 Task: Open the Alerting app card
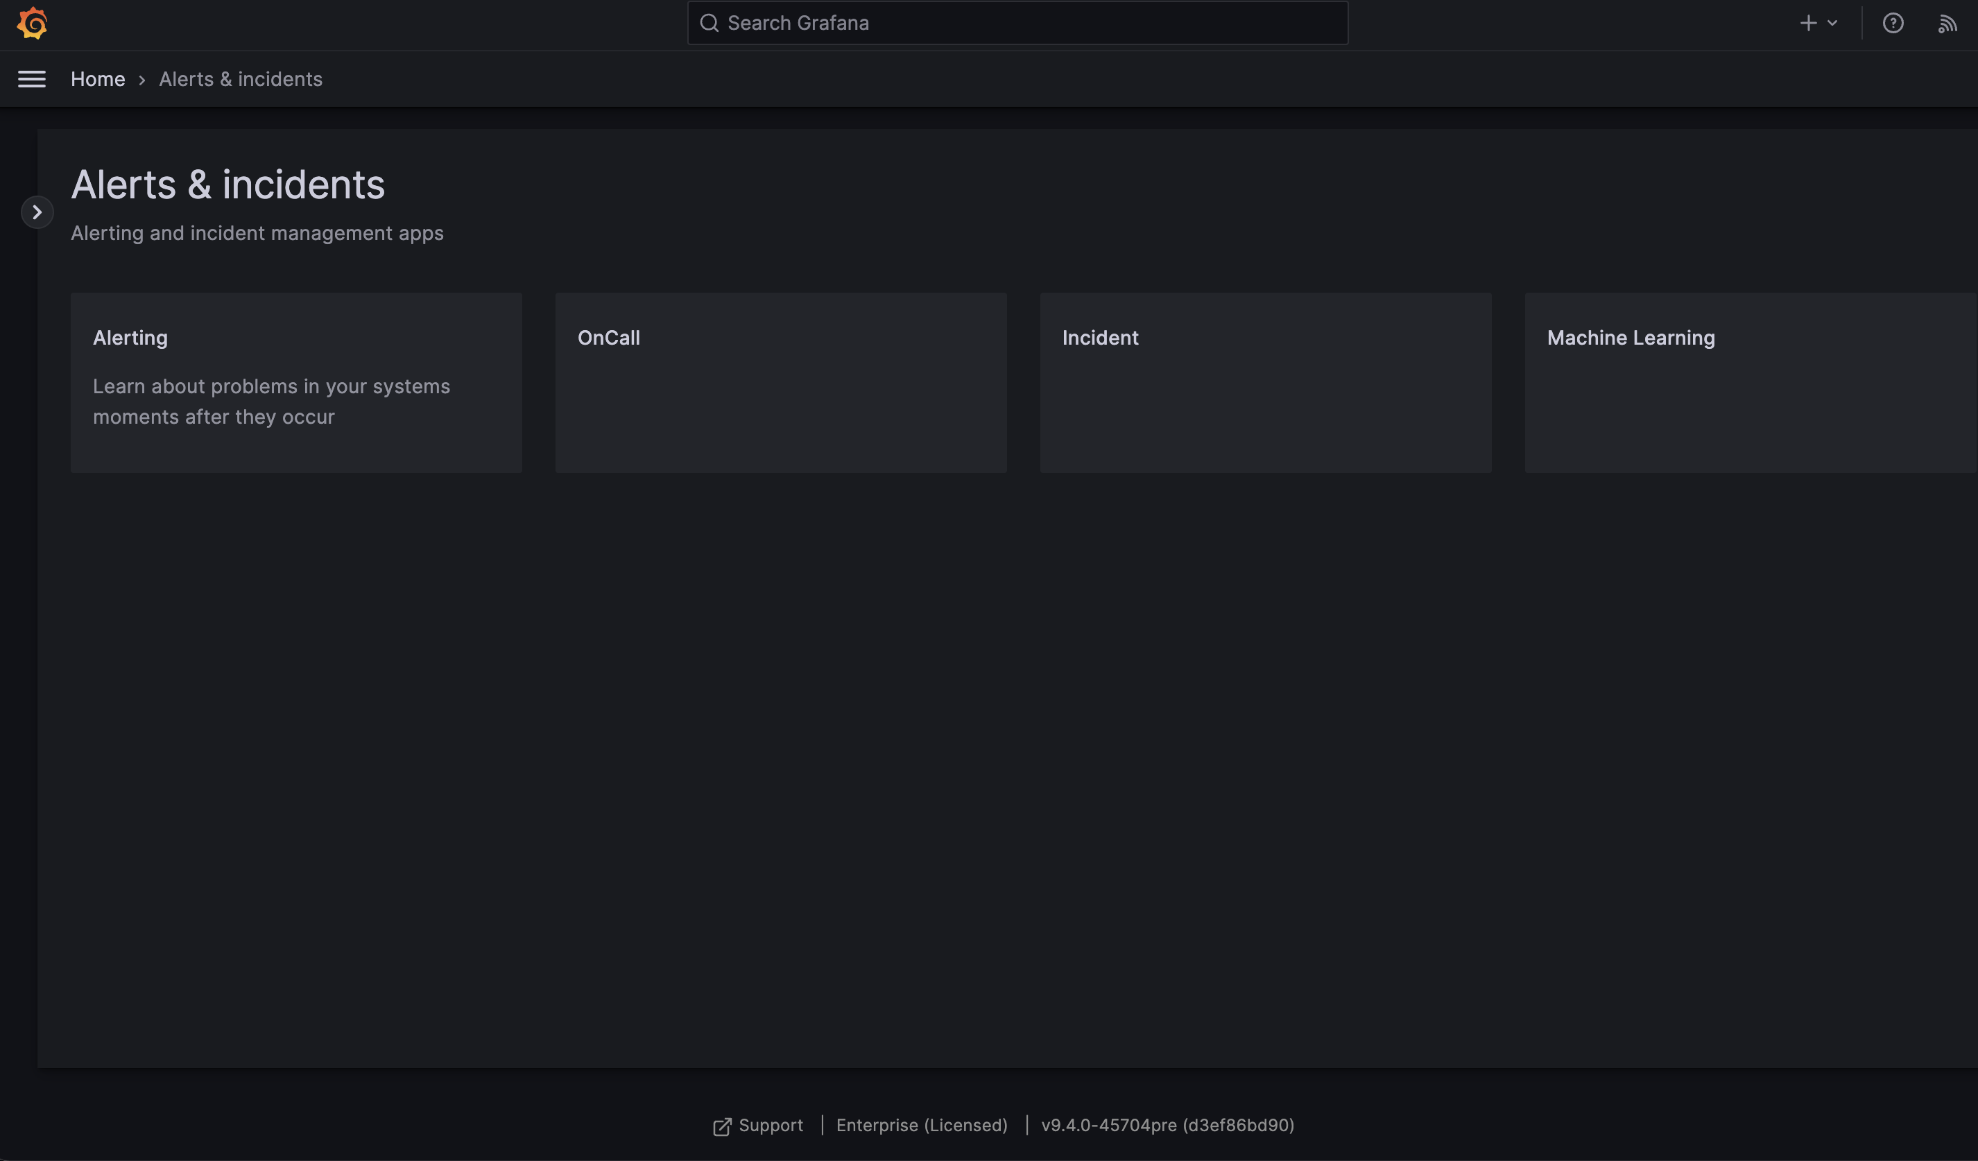pos(296,382)
